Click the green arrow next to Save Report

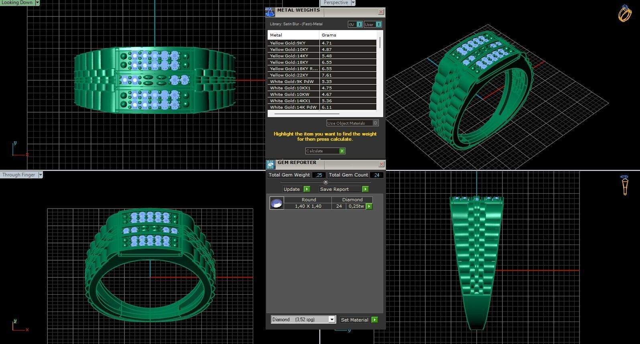click(365, 189)
